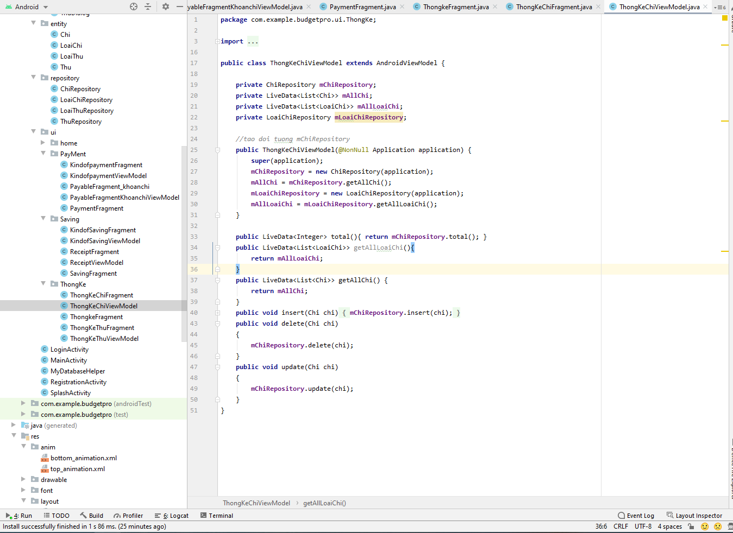
Task: Open project panel settings gear
Action: point(166,7)
